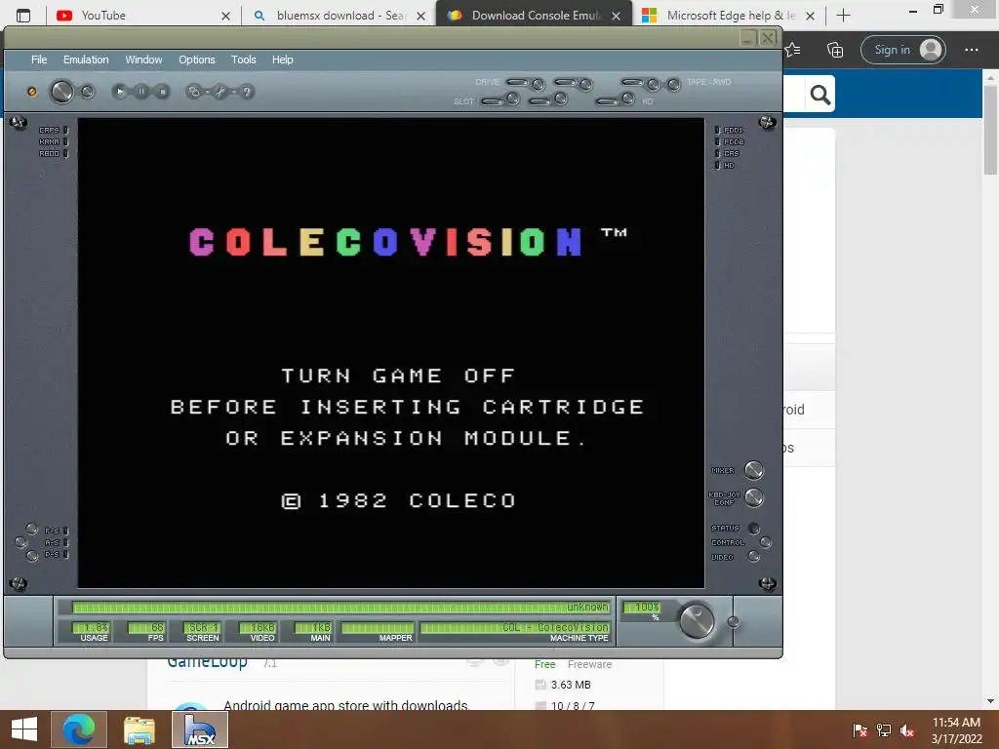The image size is (999, 749).
Task: Click the Pause emulation button
Action: click(141, 92)
